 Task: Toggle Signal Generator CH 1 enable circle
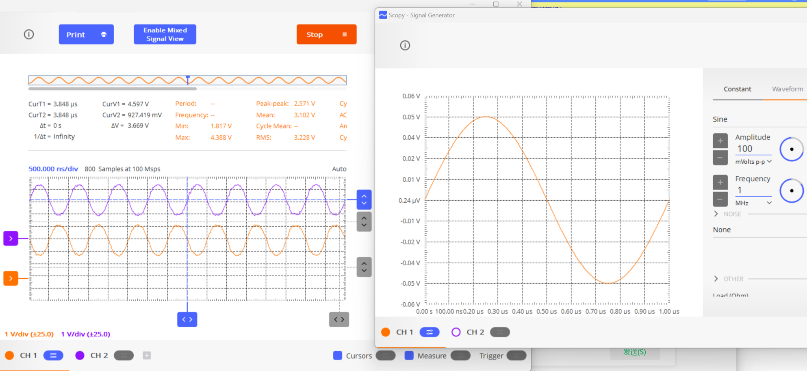(x=386, y=332)
